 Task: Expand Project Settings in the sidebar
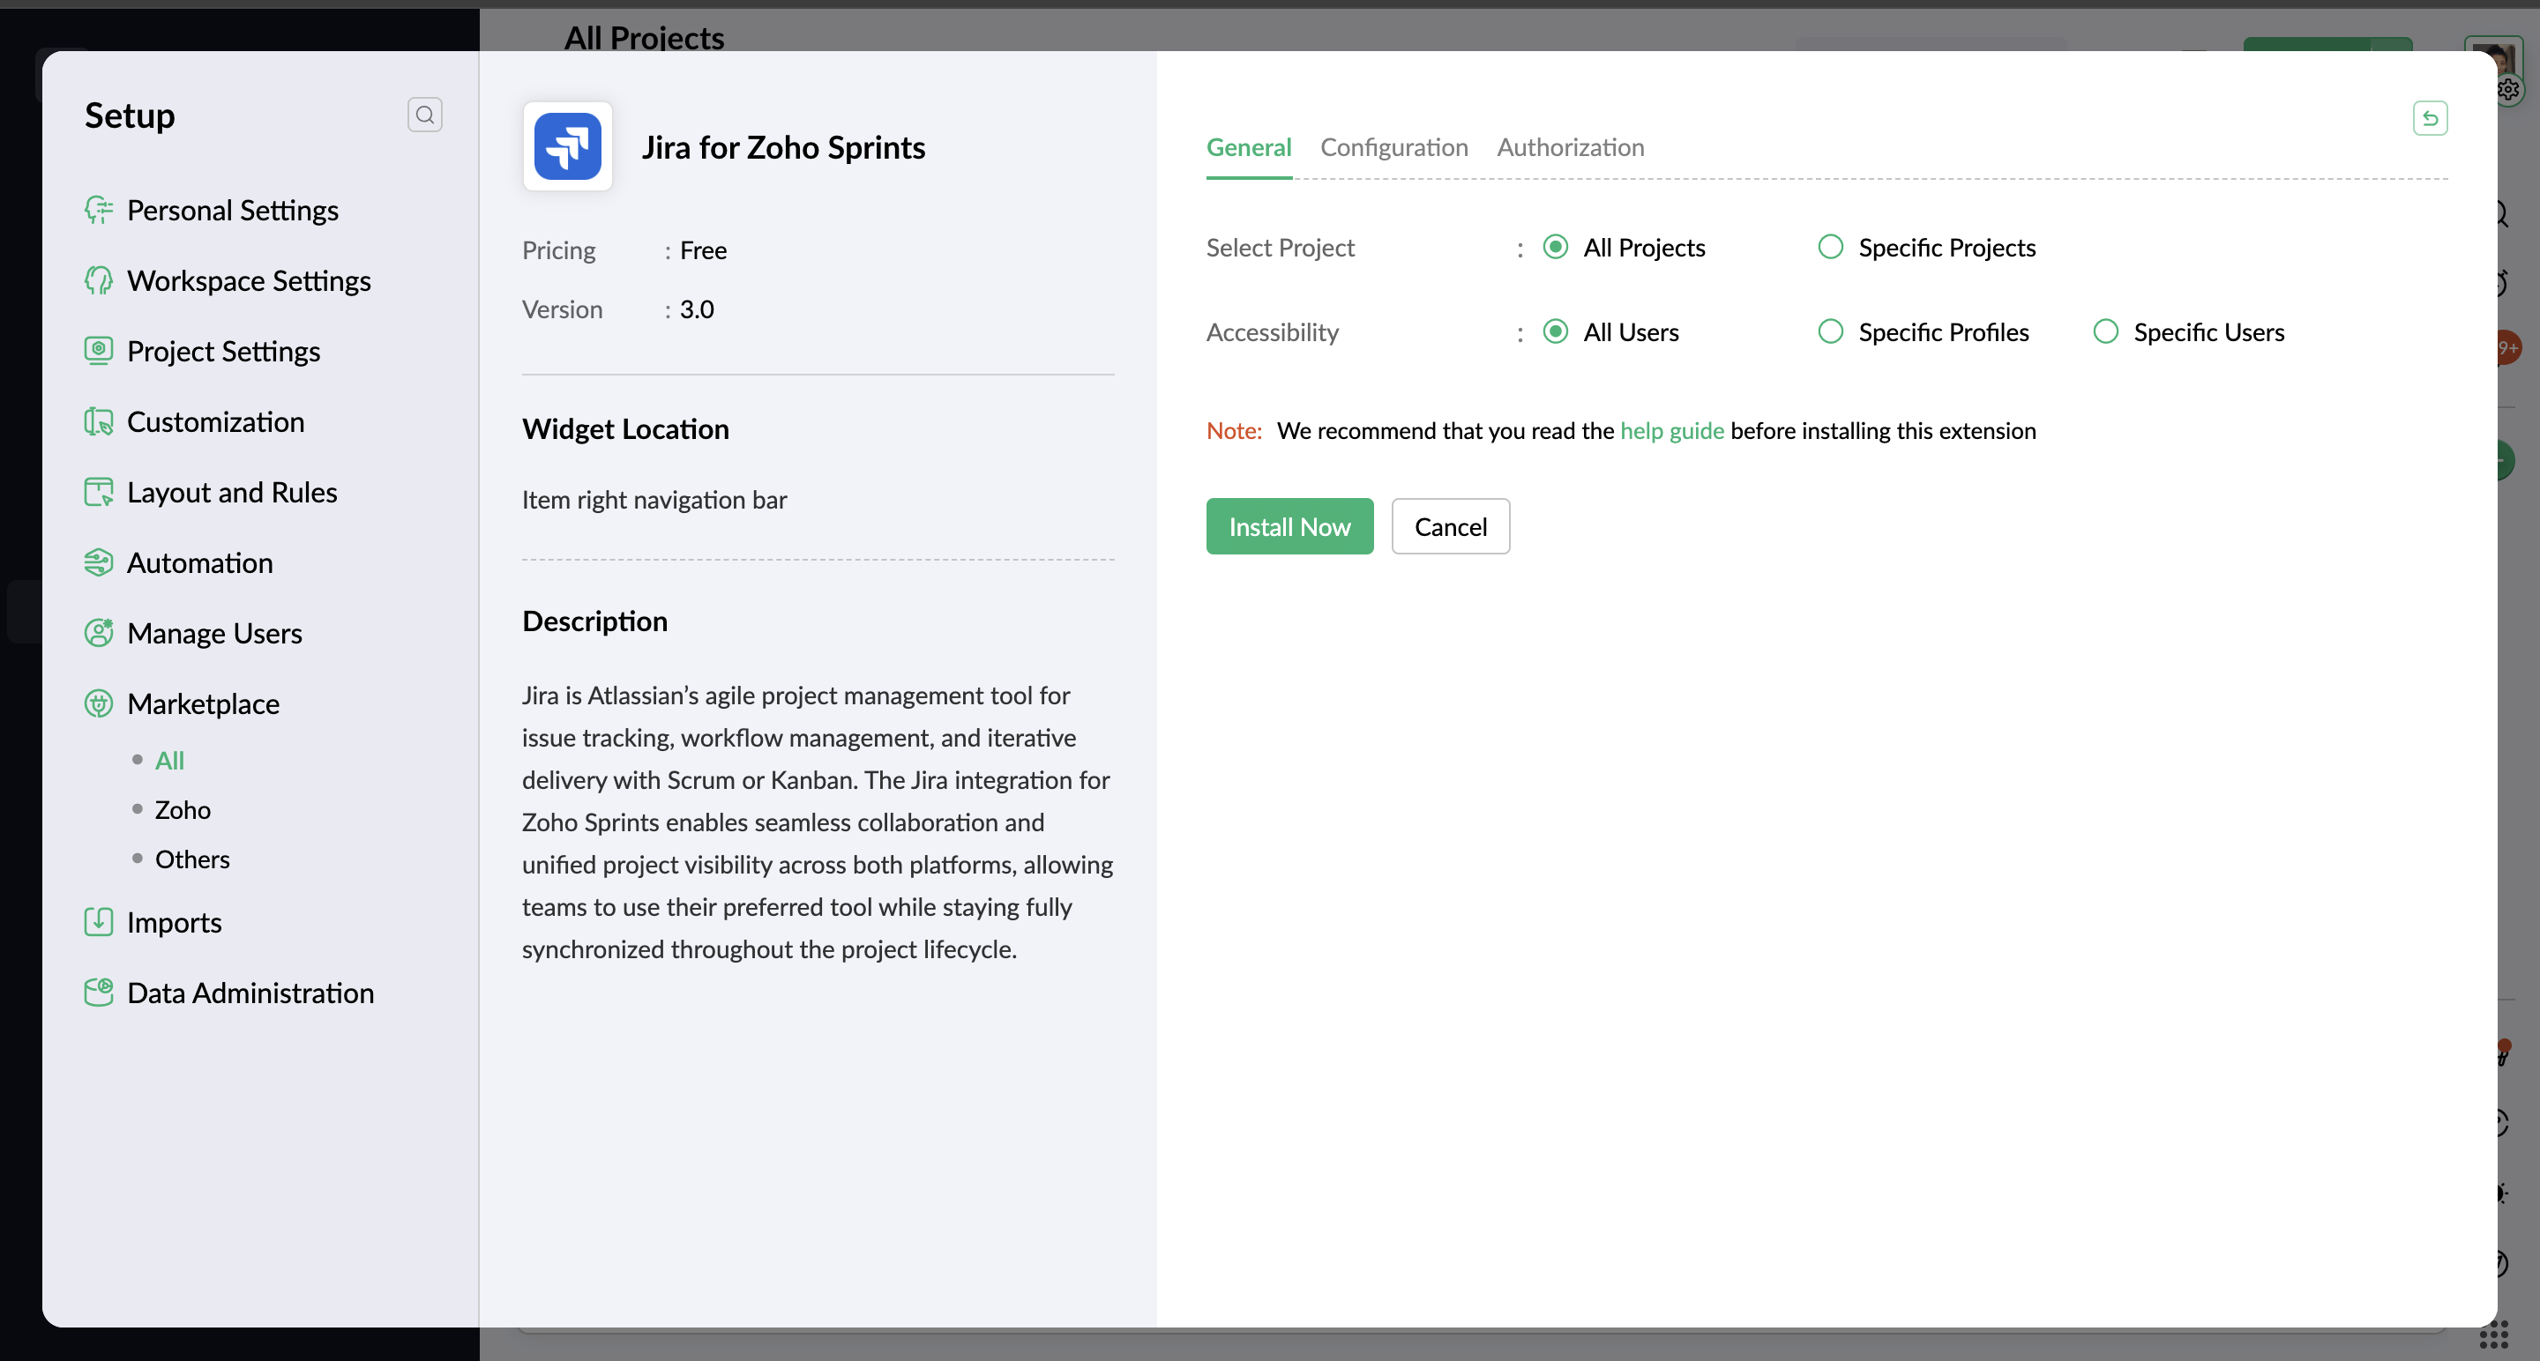coord(223,352)
